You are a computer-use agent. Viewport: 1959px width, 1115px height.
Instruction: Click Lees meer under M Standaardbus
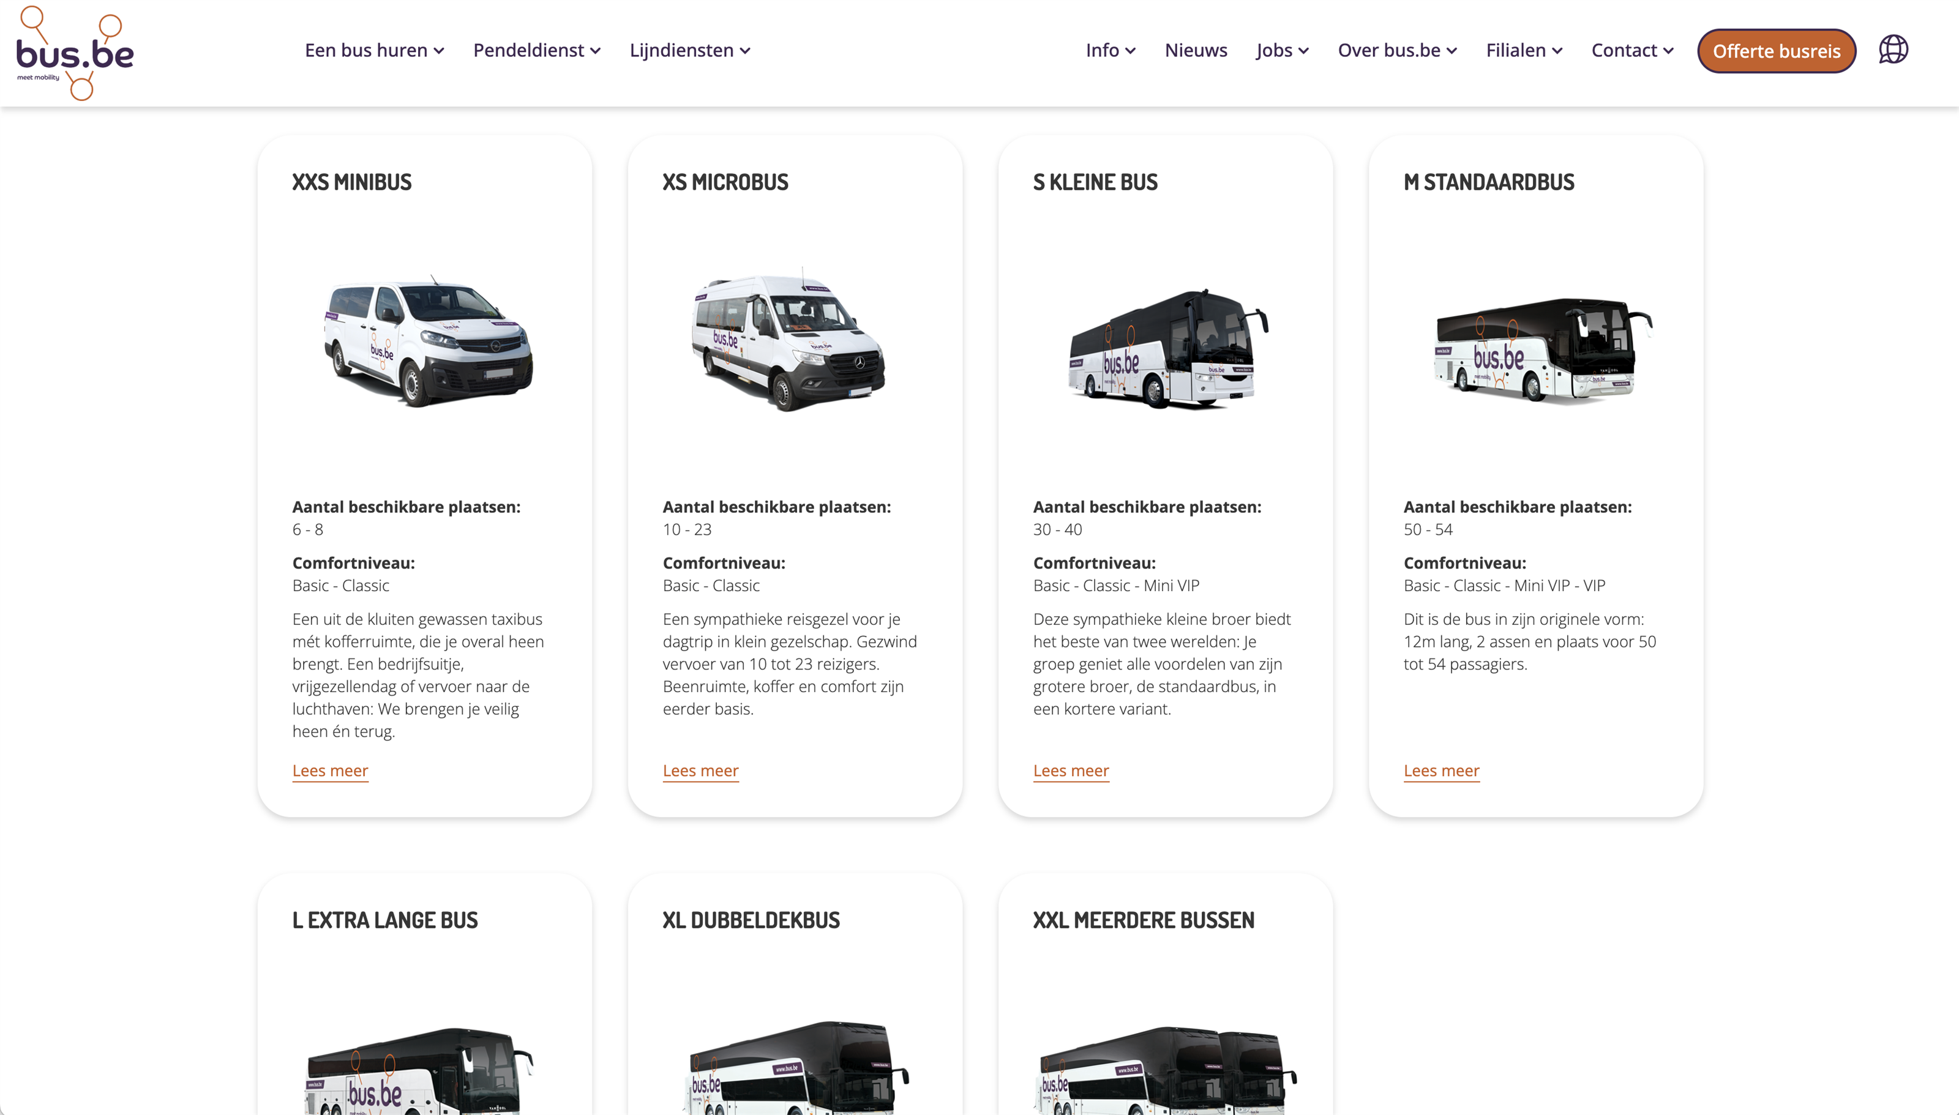point(1441,771)
